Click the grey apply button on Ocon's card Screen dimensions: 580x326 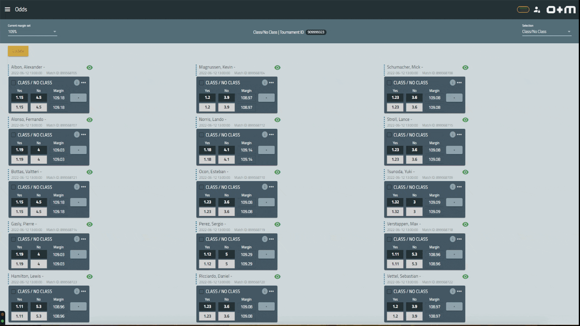(x=266, y=202)
